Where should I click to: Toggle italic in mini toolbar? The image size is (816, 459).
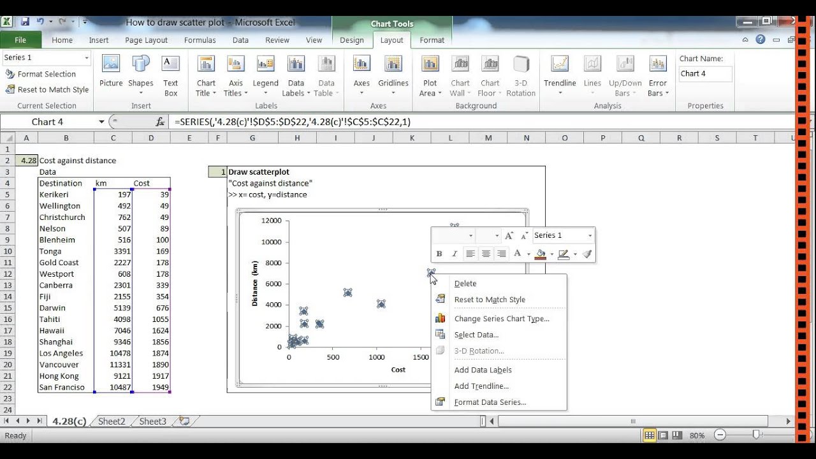(455, 254)
